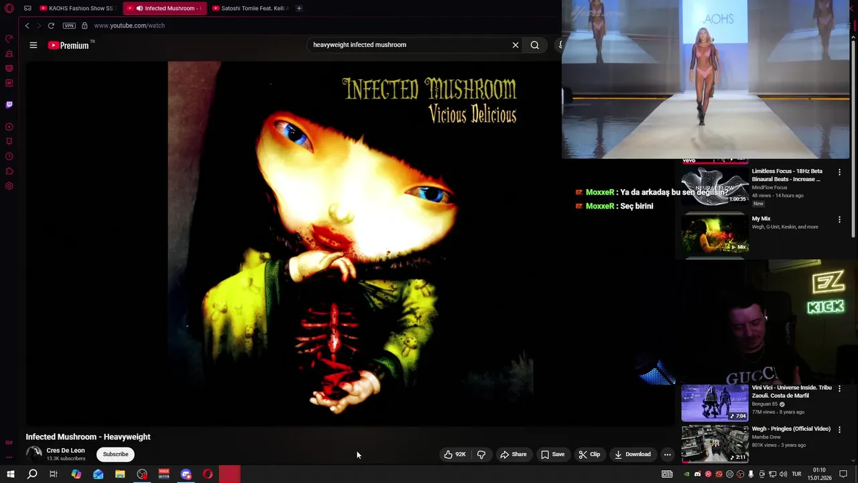This screenshot has height=483, width=858.
Task: Open the notification center icon
Action: [845, 474]
